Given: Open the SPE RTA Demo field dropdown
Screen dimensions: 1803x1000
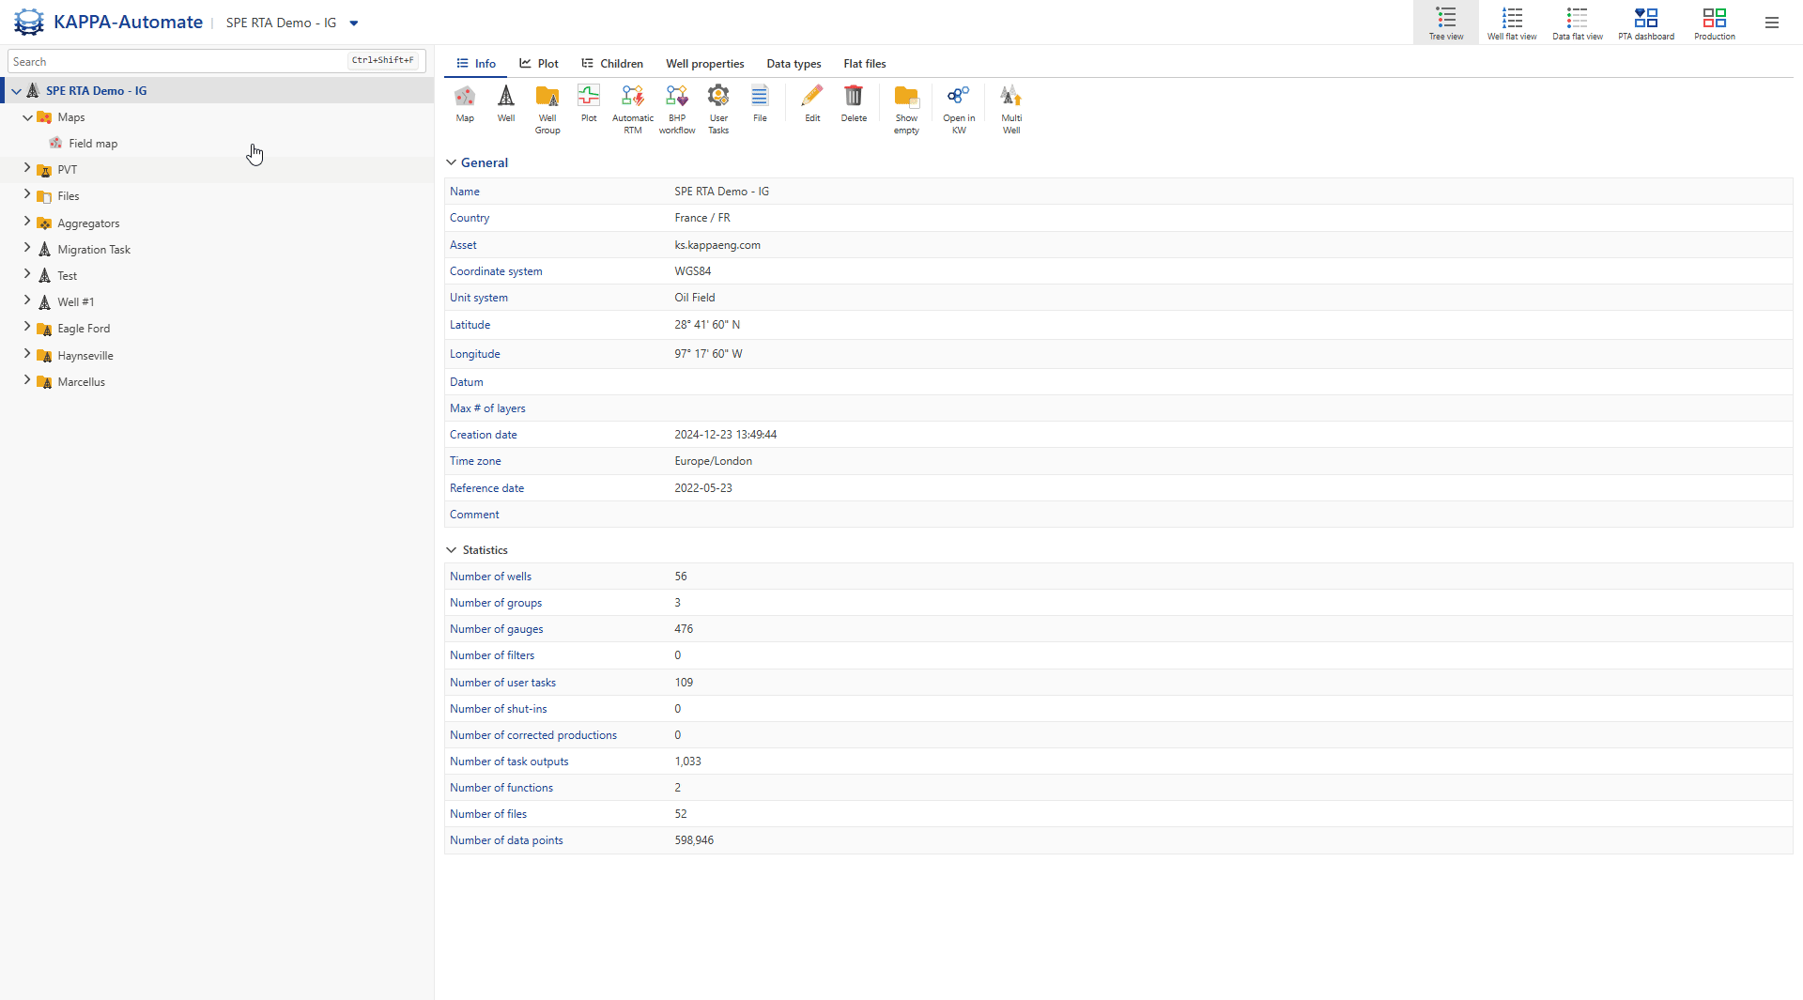Looking at the screenshot, I should [x=354, y=23].
